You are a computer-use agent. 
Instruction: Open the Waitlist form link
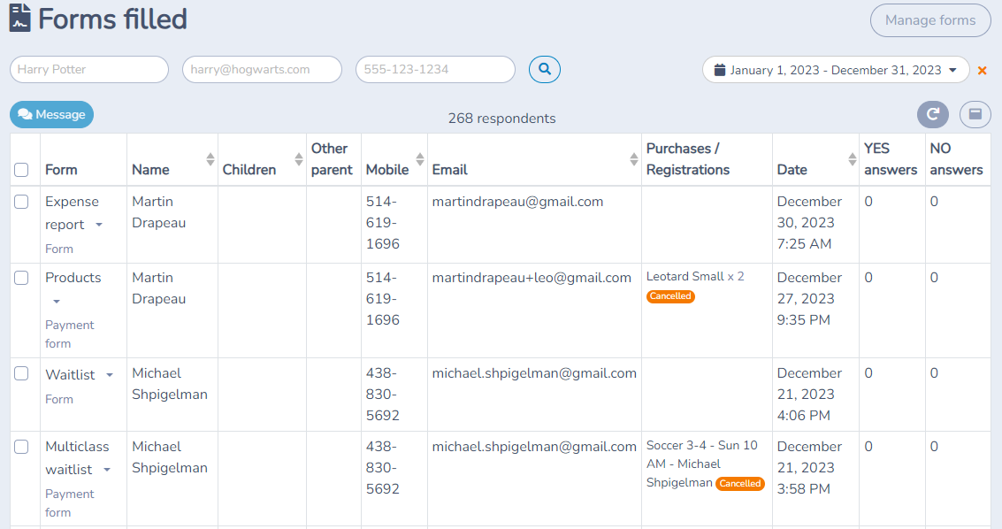(70, 374)
